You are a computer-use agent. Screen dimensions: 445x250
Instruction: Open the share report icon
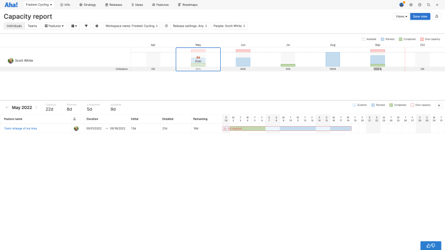coord(437,17)
